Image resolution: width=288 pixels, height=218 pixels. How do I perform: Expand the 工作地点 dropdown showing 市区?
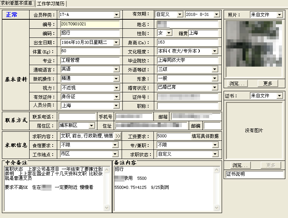115,154
